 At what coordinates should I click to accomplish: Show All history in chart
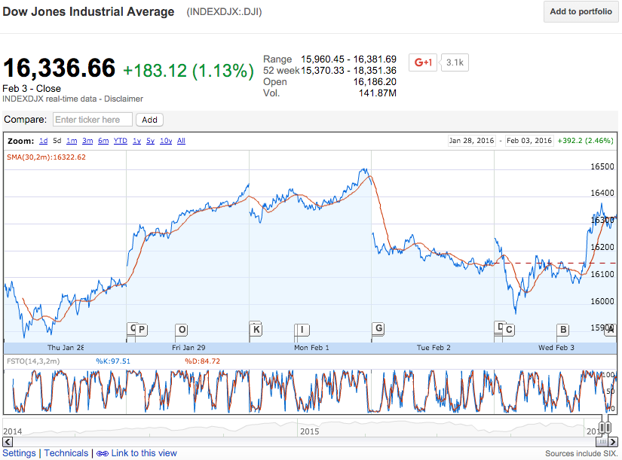point(181,141)
